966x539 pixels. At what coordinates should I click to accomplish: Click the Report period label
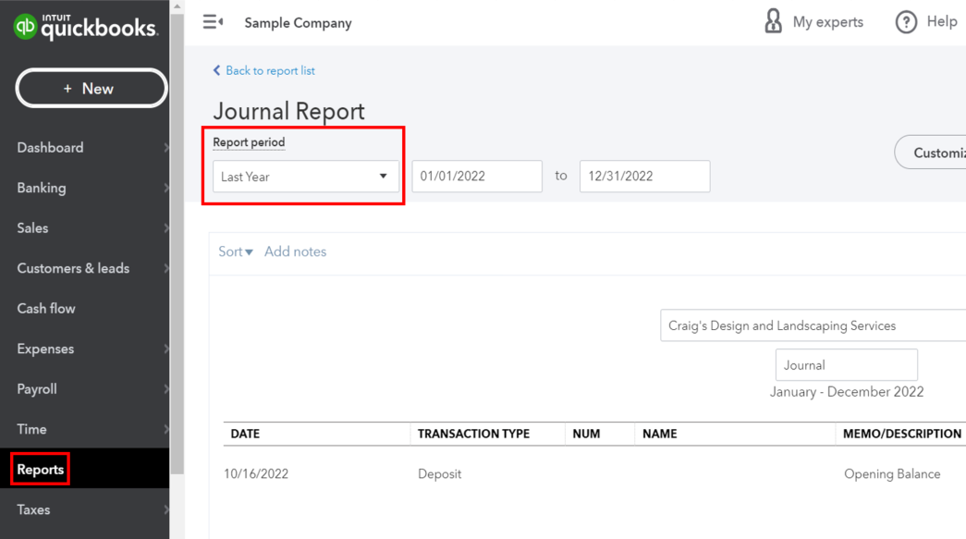click(x=249, y=142)
